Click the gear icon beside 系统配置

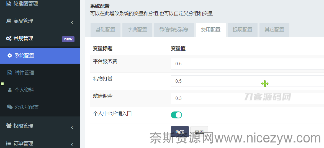tap(10, 56)
